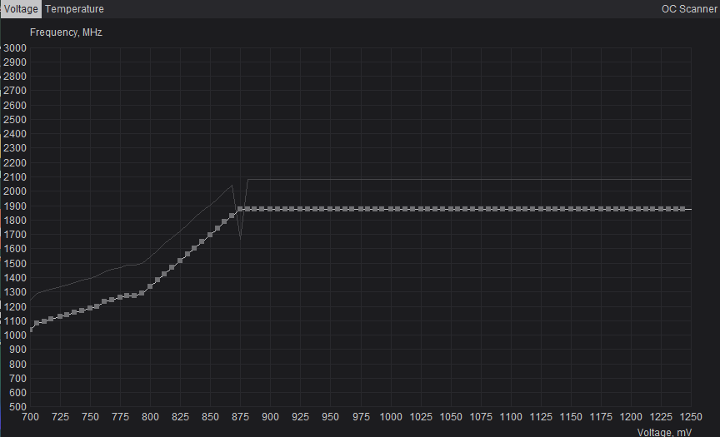The height and width of the screenshot is (437, 720).
Task: Click the 950 voltage axis label
Action: [330, 417]
